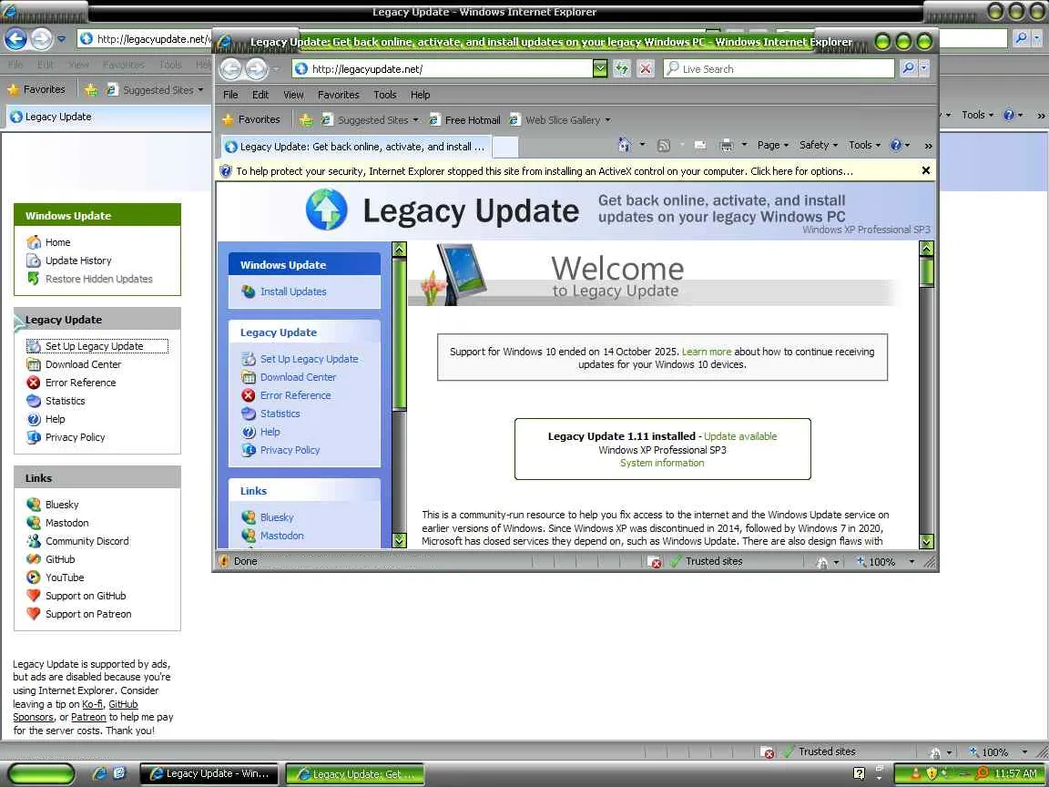The height and width of the screenshot is (787, 1049).
Task: Click the ActiveX control information bar message
Action: coord(545,171)
